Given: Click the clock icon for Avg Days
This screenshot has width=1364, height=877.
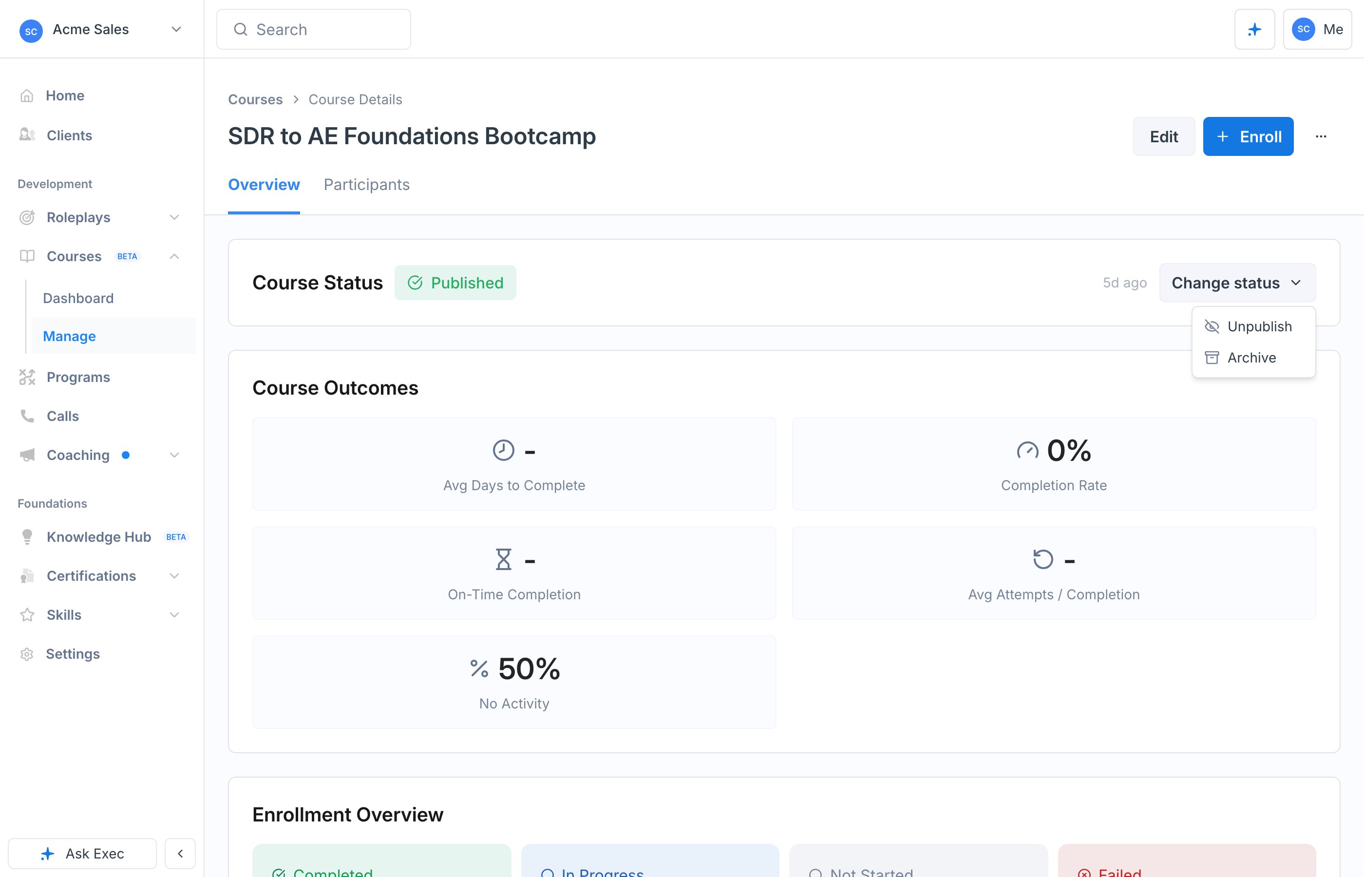Looking at the screenshot, I should pyautogui.click(x=503, y=450).
